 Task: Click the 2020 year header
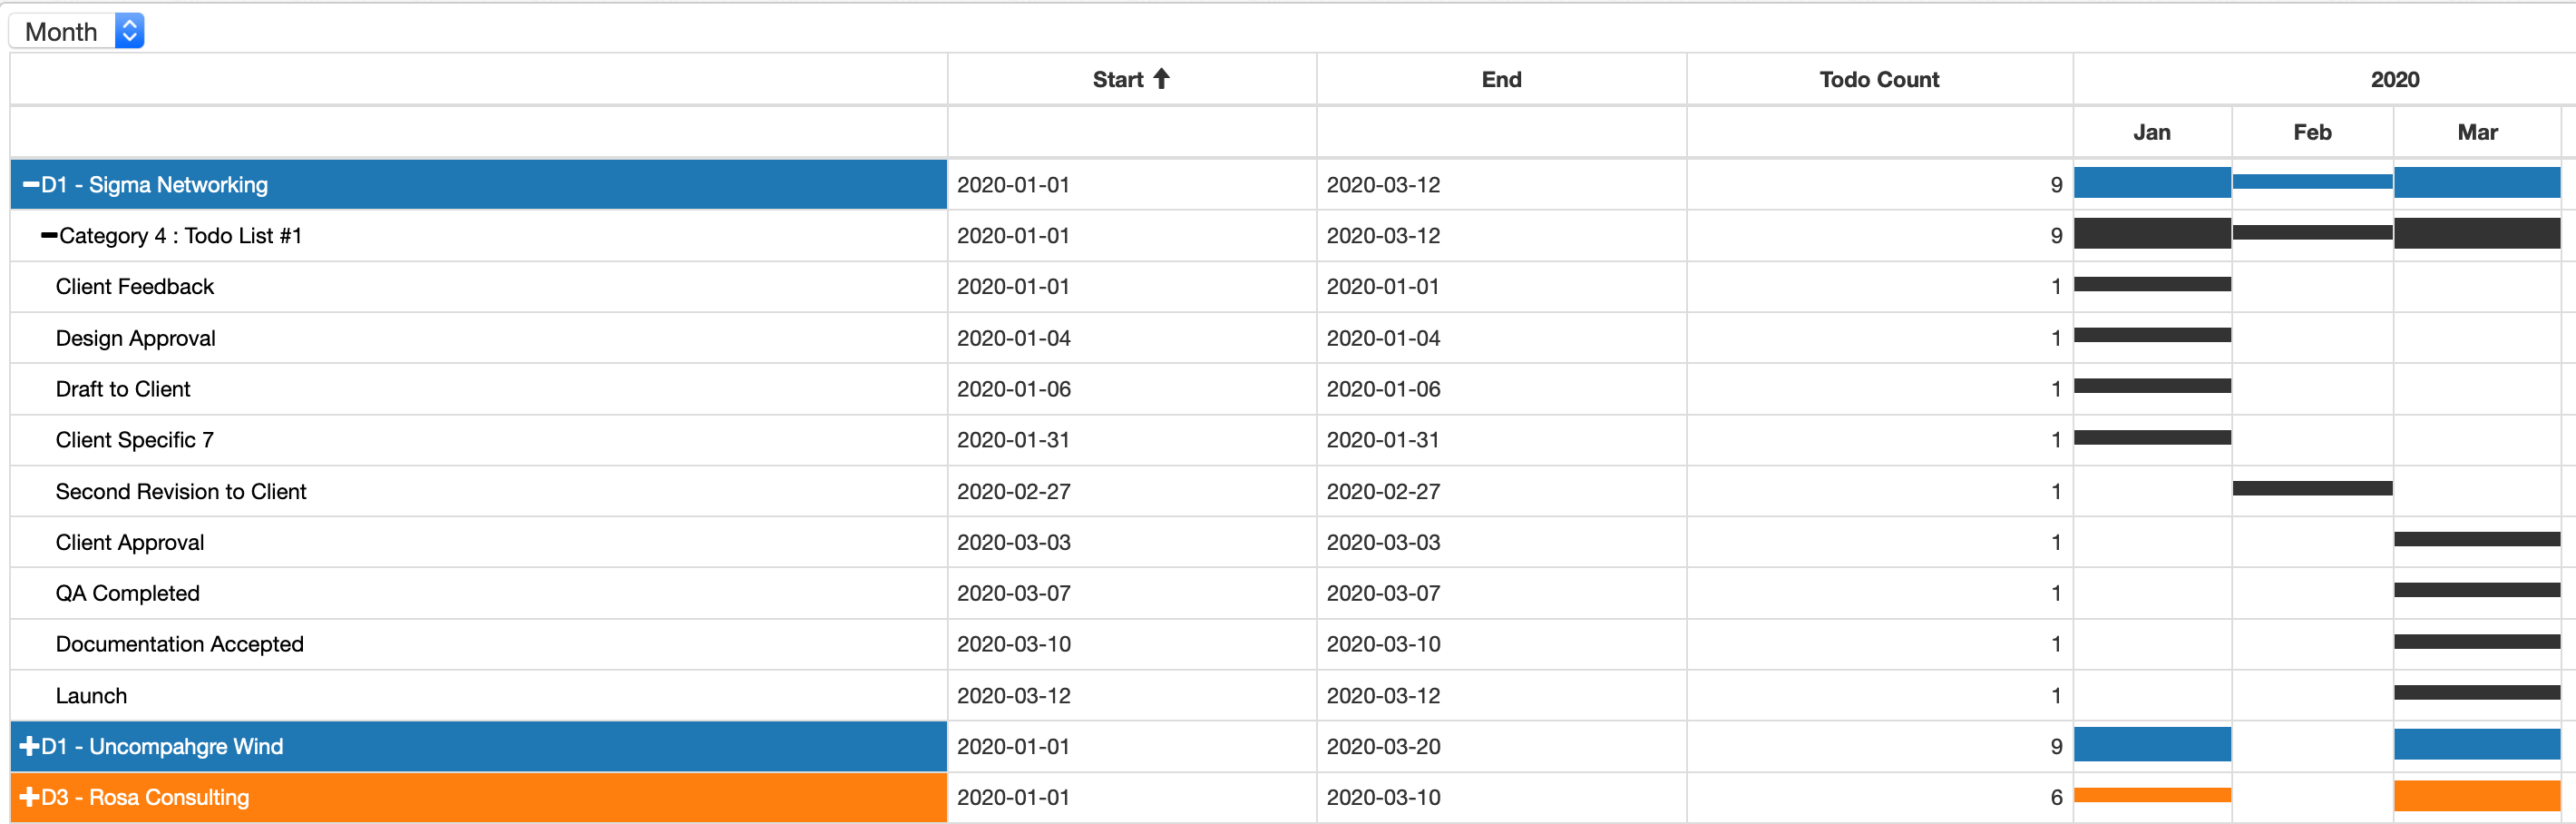[2395, 79]
